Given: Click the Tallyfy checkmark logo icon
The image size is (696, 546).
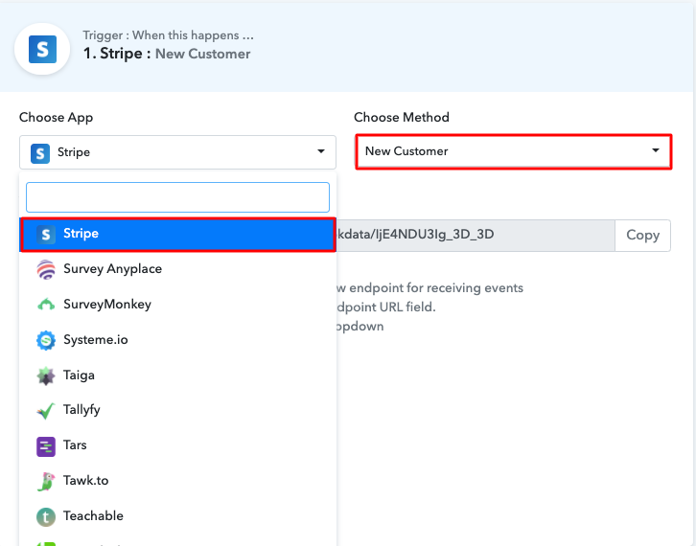Looking at the screenshot, I should point(46,411).
